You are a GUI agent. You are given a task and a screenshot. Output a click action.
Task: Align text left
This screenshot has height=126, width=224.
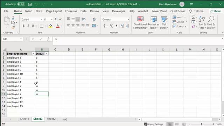[x=68, y=26]
